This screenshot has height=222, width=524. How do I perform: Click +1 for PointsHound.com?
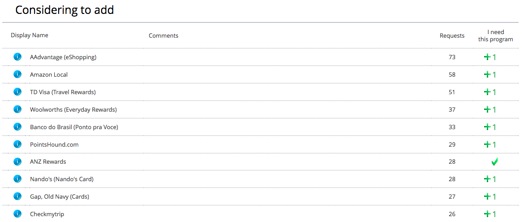[490, 144]
